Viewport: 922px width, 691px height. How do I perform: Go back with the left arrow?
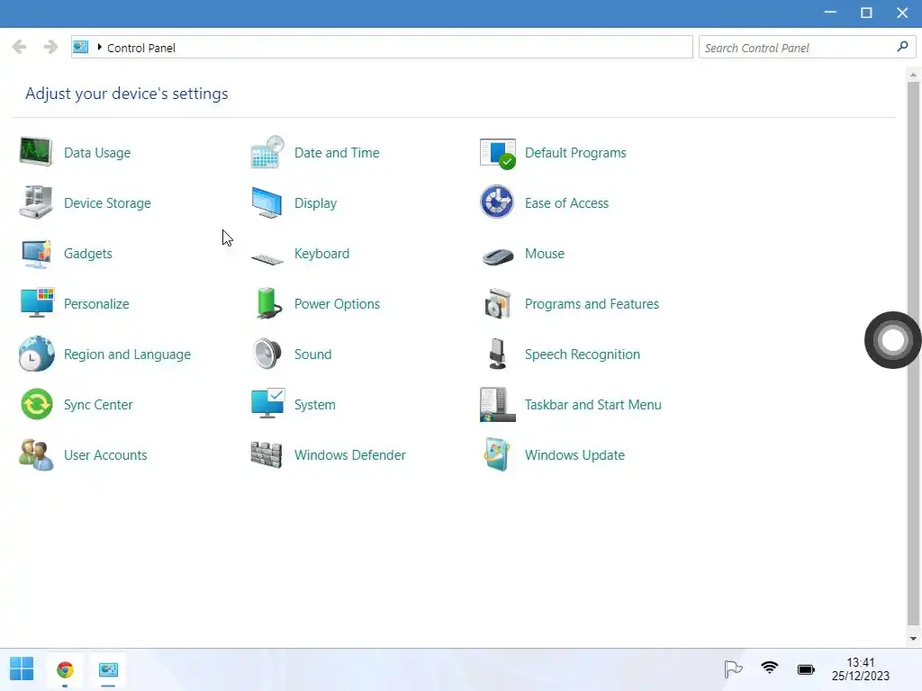(19, 47)
